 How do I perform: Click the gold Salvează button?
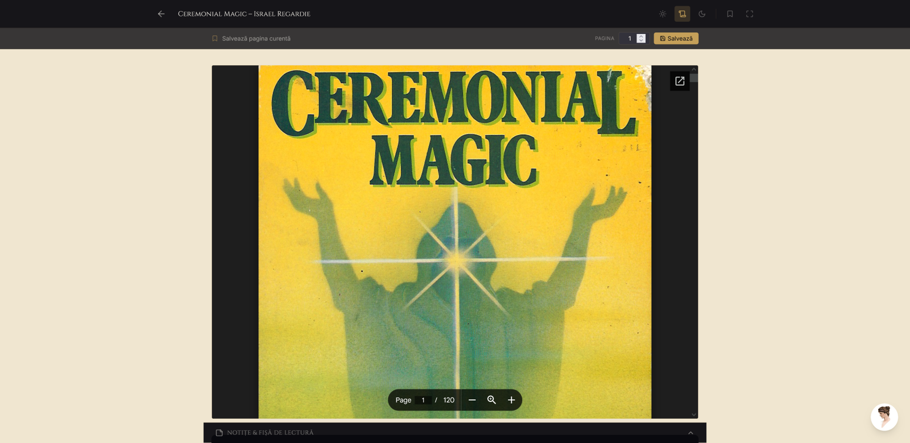(x=676, y=39)
